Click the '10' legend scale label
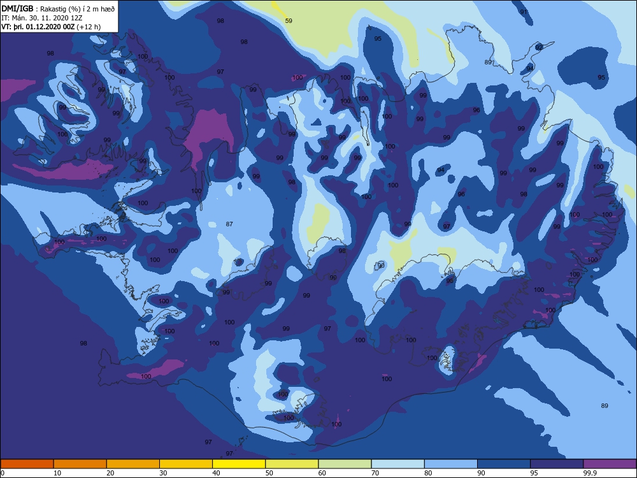The width and height of the screenshot is (637, 478). [x=57, y=473]
